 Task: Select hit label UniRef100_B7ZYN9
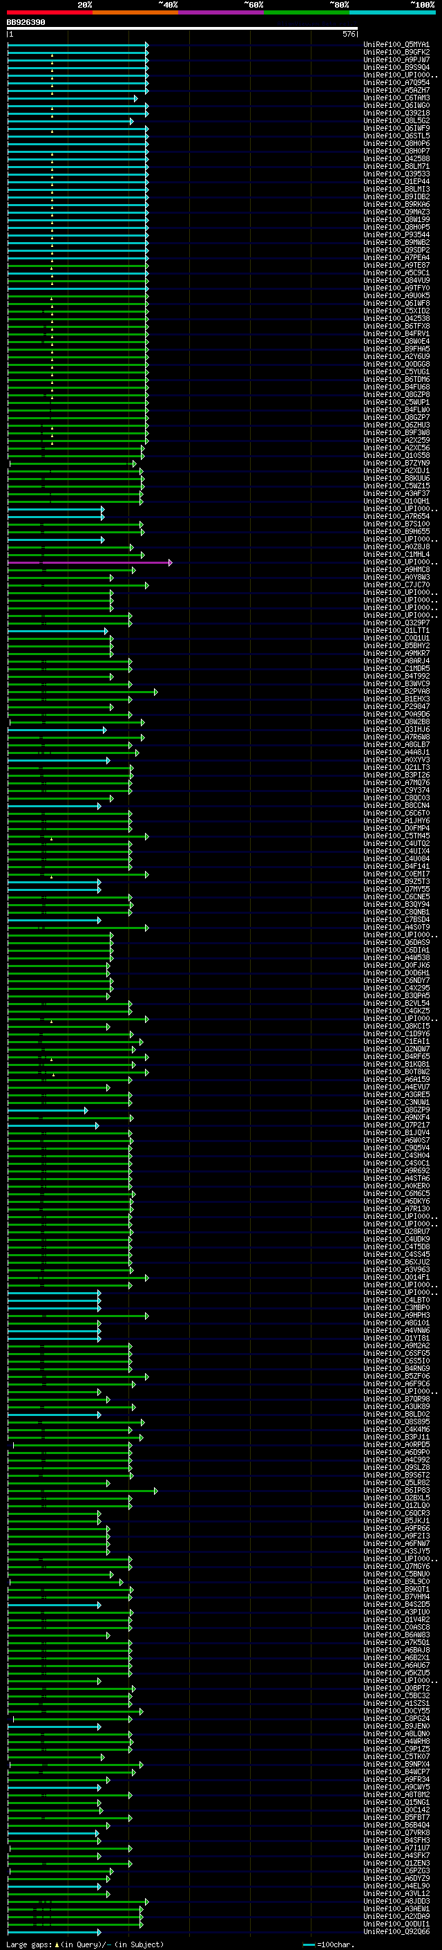click(x=396, y=463)
